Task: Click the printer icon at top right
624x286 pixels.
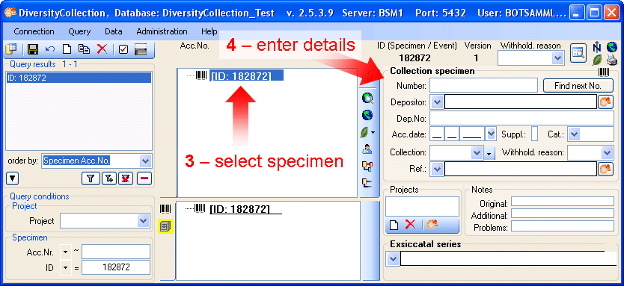Action: [611, 60]
